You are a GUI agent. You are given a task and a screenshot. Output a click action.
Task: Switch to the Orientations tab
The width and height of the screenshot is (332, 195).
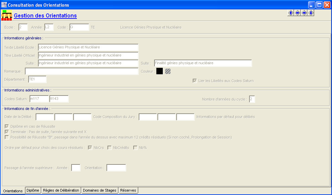[13, 191]
